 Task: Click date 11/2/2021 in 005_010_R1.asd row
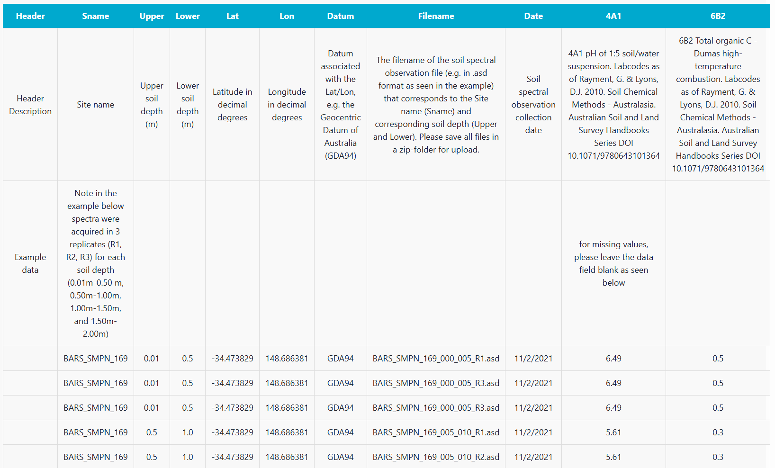pos(533,432)
